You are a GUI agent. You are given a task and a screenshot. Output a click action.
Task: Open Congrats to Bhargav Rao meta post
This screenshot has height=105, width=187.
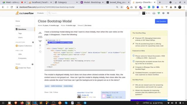[x=147, y=68]
